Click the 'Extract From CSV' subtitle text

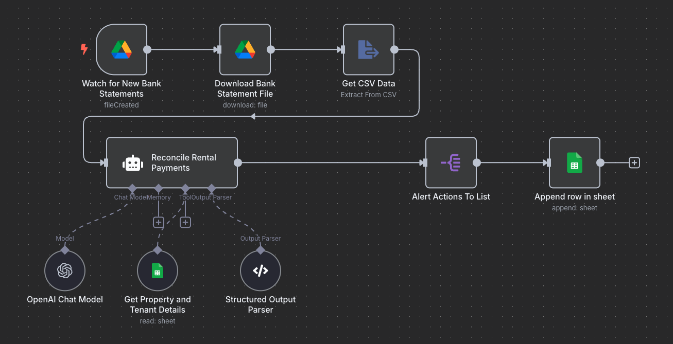(x=369, y=95)
